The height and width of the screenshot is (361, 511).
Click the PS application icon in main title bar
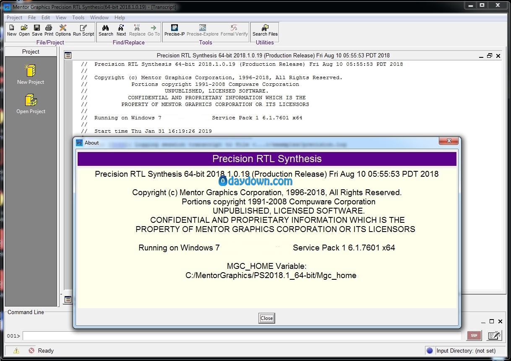(7, 7)
